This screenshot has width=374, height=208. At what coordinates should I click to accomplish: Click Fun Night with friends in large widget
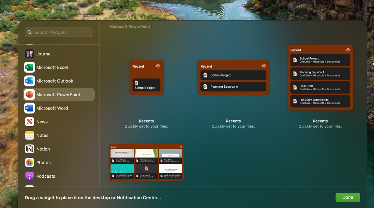(x=320, y=101)
